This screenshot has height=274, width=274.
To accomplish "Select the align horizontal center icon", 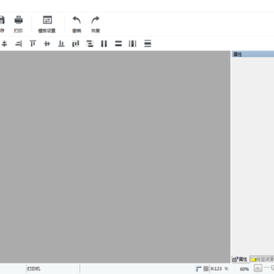I will [x=4, y=44].
